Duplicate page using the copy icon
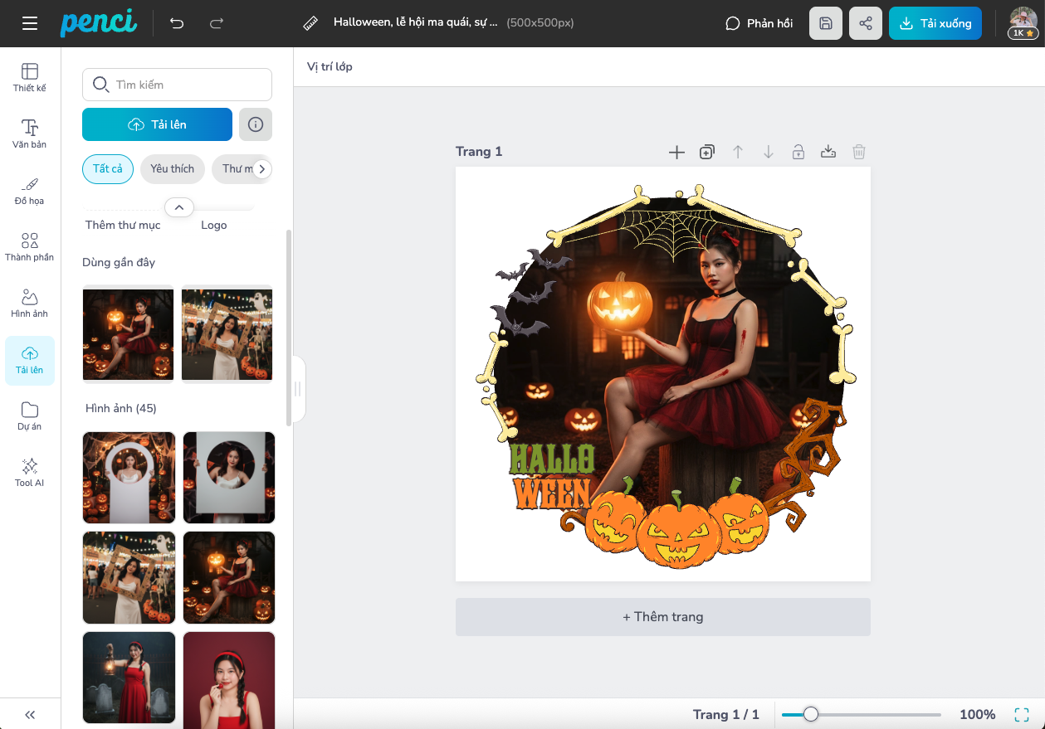Screen dimensions: 1045x729 [706, 152]
